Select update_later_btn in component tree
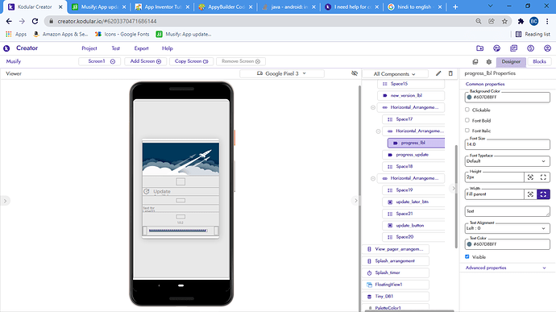The image size is (556, 312). pos(413,202)
